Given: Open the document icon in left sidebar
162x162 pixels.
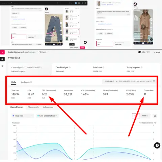Looking at the screenshot, I should click(2, 66).
